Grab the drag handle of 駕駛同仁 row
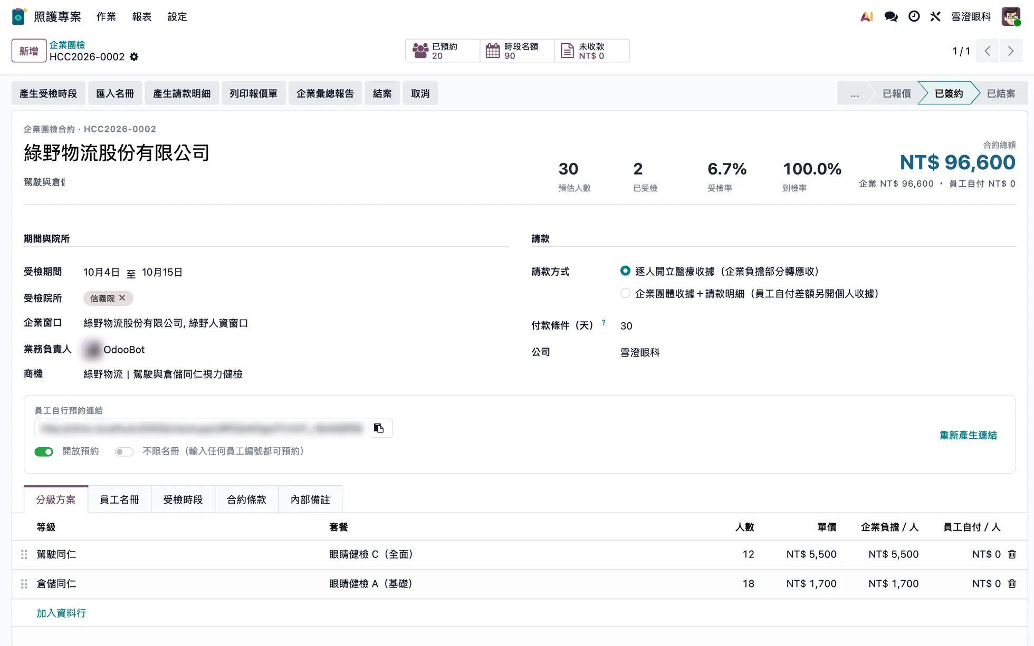This screenshot has height=646, width=1034. [x=24, y=554]
